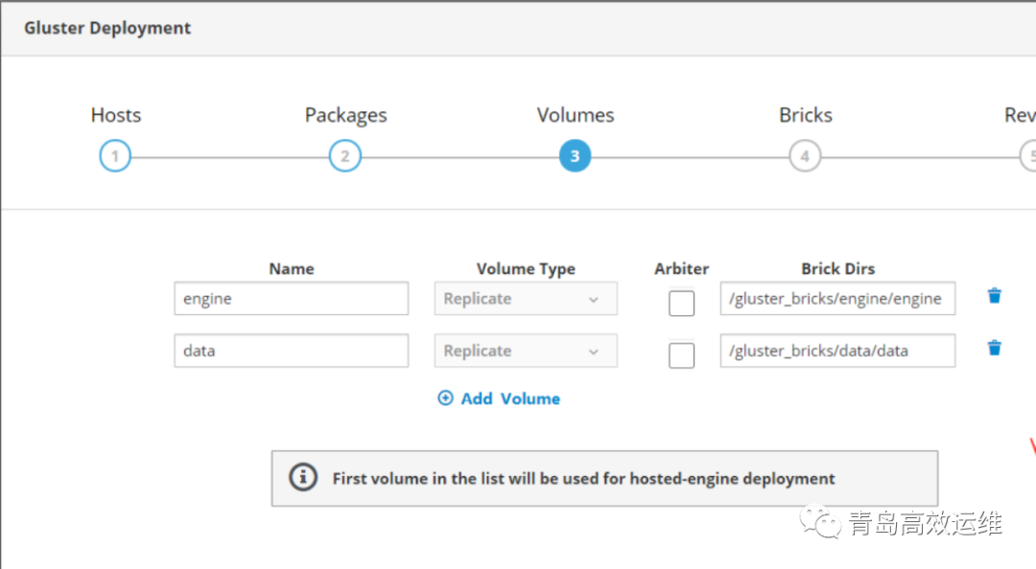Click the step 3 Volumes circle
Image resolution: width=1036 pixels, height=569 pixels.
pyautogui.click(x=575, y=156)
